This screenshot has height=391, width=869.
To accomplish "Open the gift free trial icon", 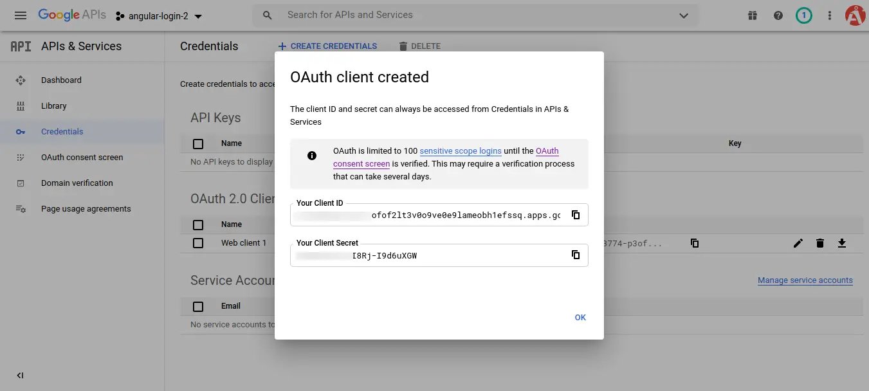I will (753, 15).
